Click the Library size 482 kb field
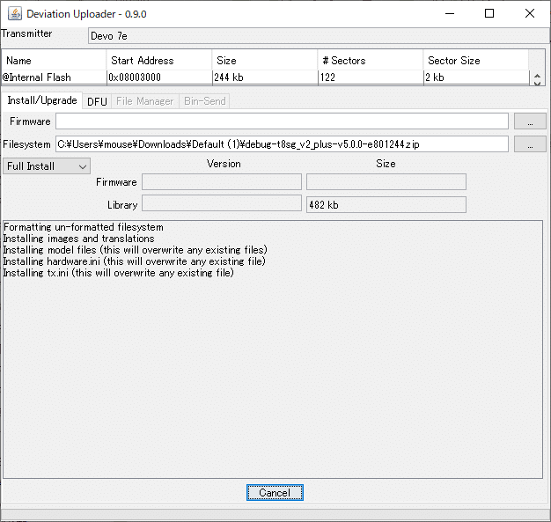This screenshot has width=551, height=522. pos(386,204)
